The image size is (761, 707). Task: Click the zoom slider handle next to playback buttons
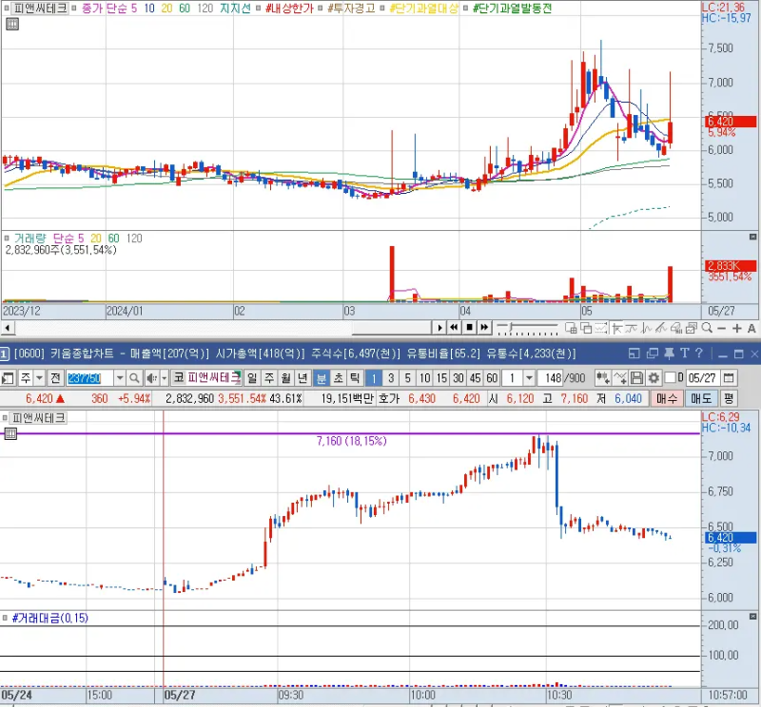click(511, 327)
